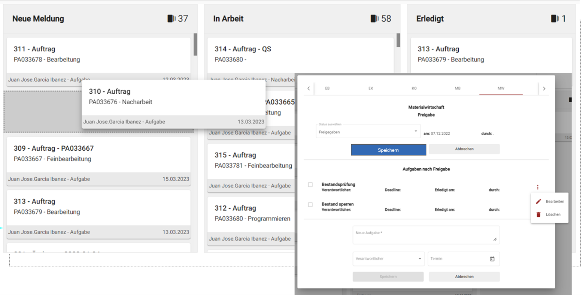The height and width of the screenshot is (295, 583).
Task: Switch to the MB tab
Action: (x=457, y=88)
